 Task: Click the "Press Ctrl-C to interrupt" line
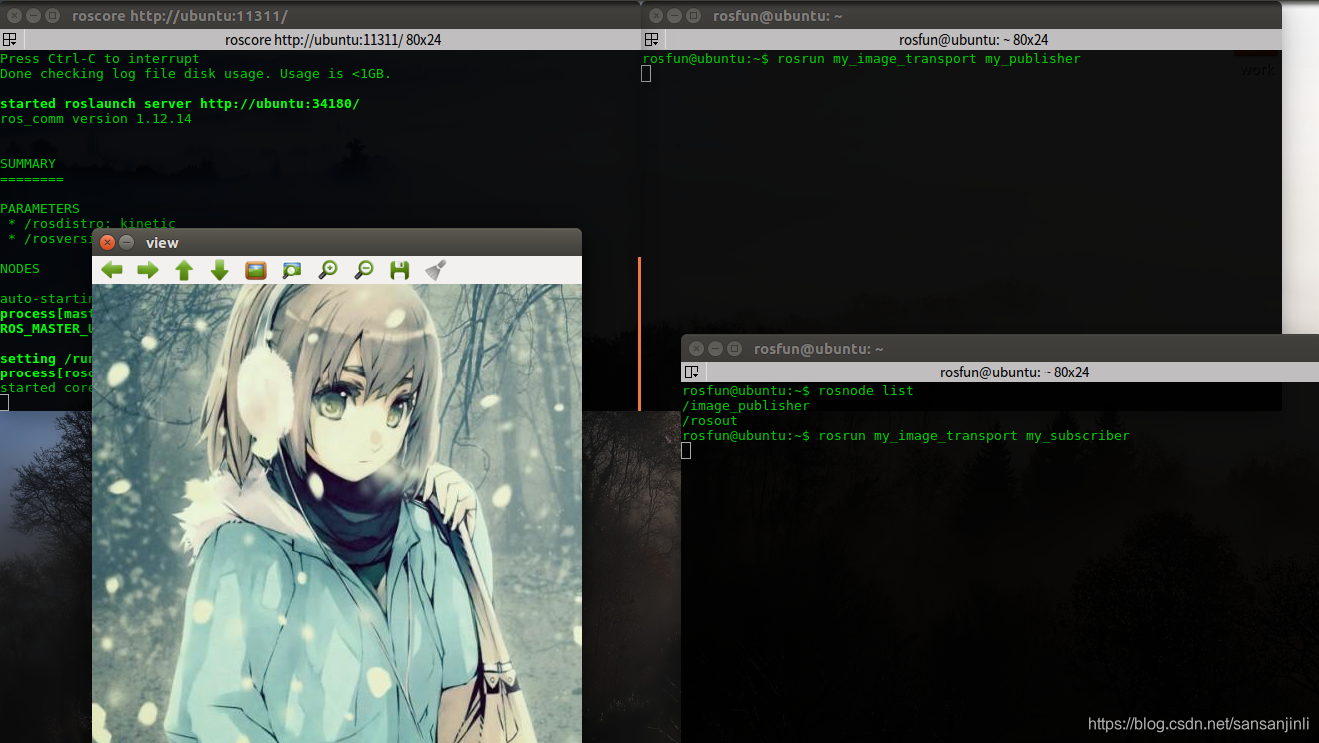tap(100, 59)
